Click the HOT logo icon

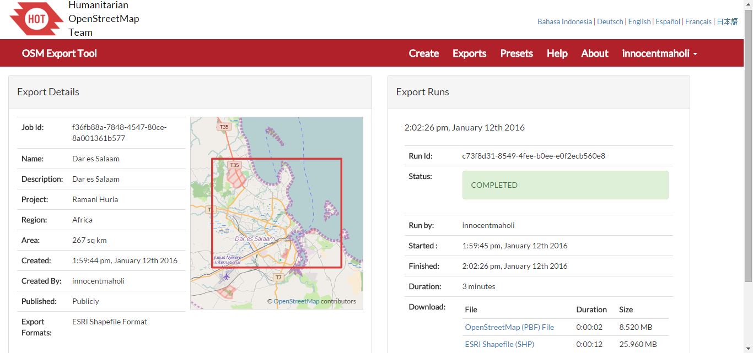pyautogui.click(x=36, y=19)
